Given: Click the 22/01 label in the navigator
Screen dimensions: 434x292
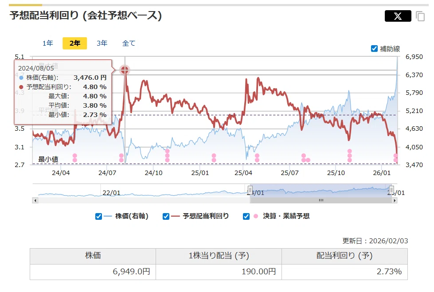Looking at the screenshot, I should (111, 193).
